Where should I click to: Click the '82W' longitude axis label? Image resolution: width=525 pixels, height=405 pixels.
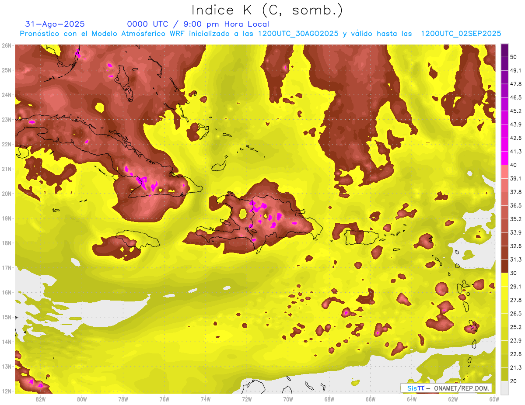[41, 399]
